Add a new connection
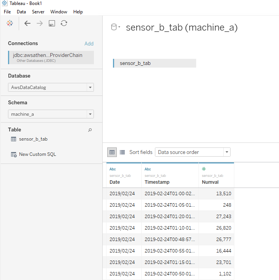This screenshot has height=280, width=279. click(x=89, y=44)
